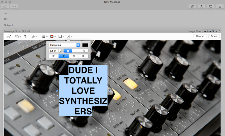Open the Shape Style line thickness menu
This screenshot has height=136, width=225.
tap(45, 37)
